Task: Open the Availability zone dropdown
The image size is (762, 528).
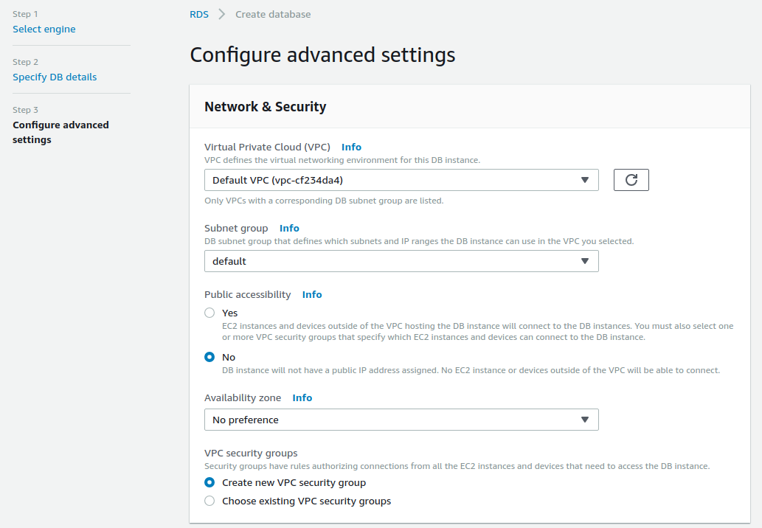Action: click(x=401, y=420)
